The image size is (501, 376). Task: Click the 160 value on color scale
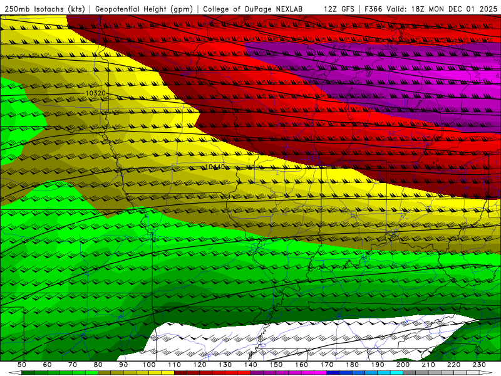(302, 365)
